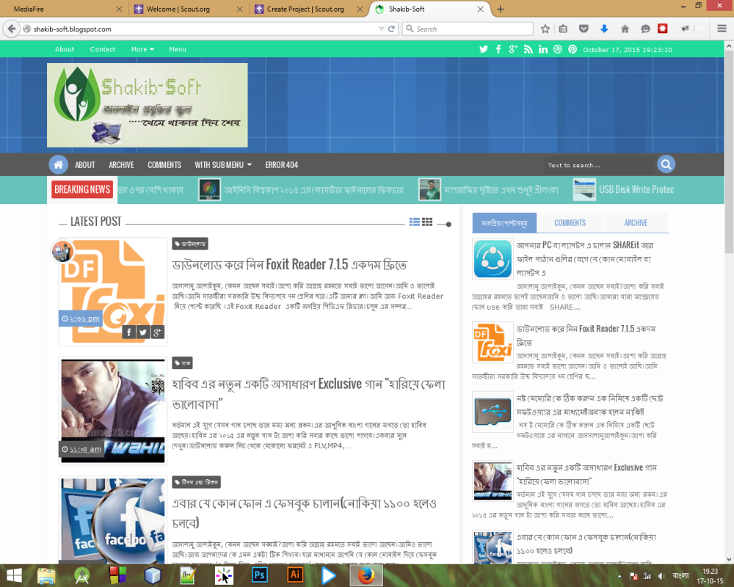734x587 pixels.
Task: Open the Pinterest icon in top bar
Action: tap(573, 49)
